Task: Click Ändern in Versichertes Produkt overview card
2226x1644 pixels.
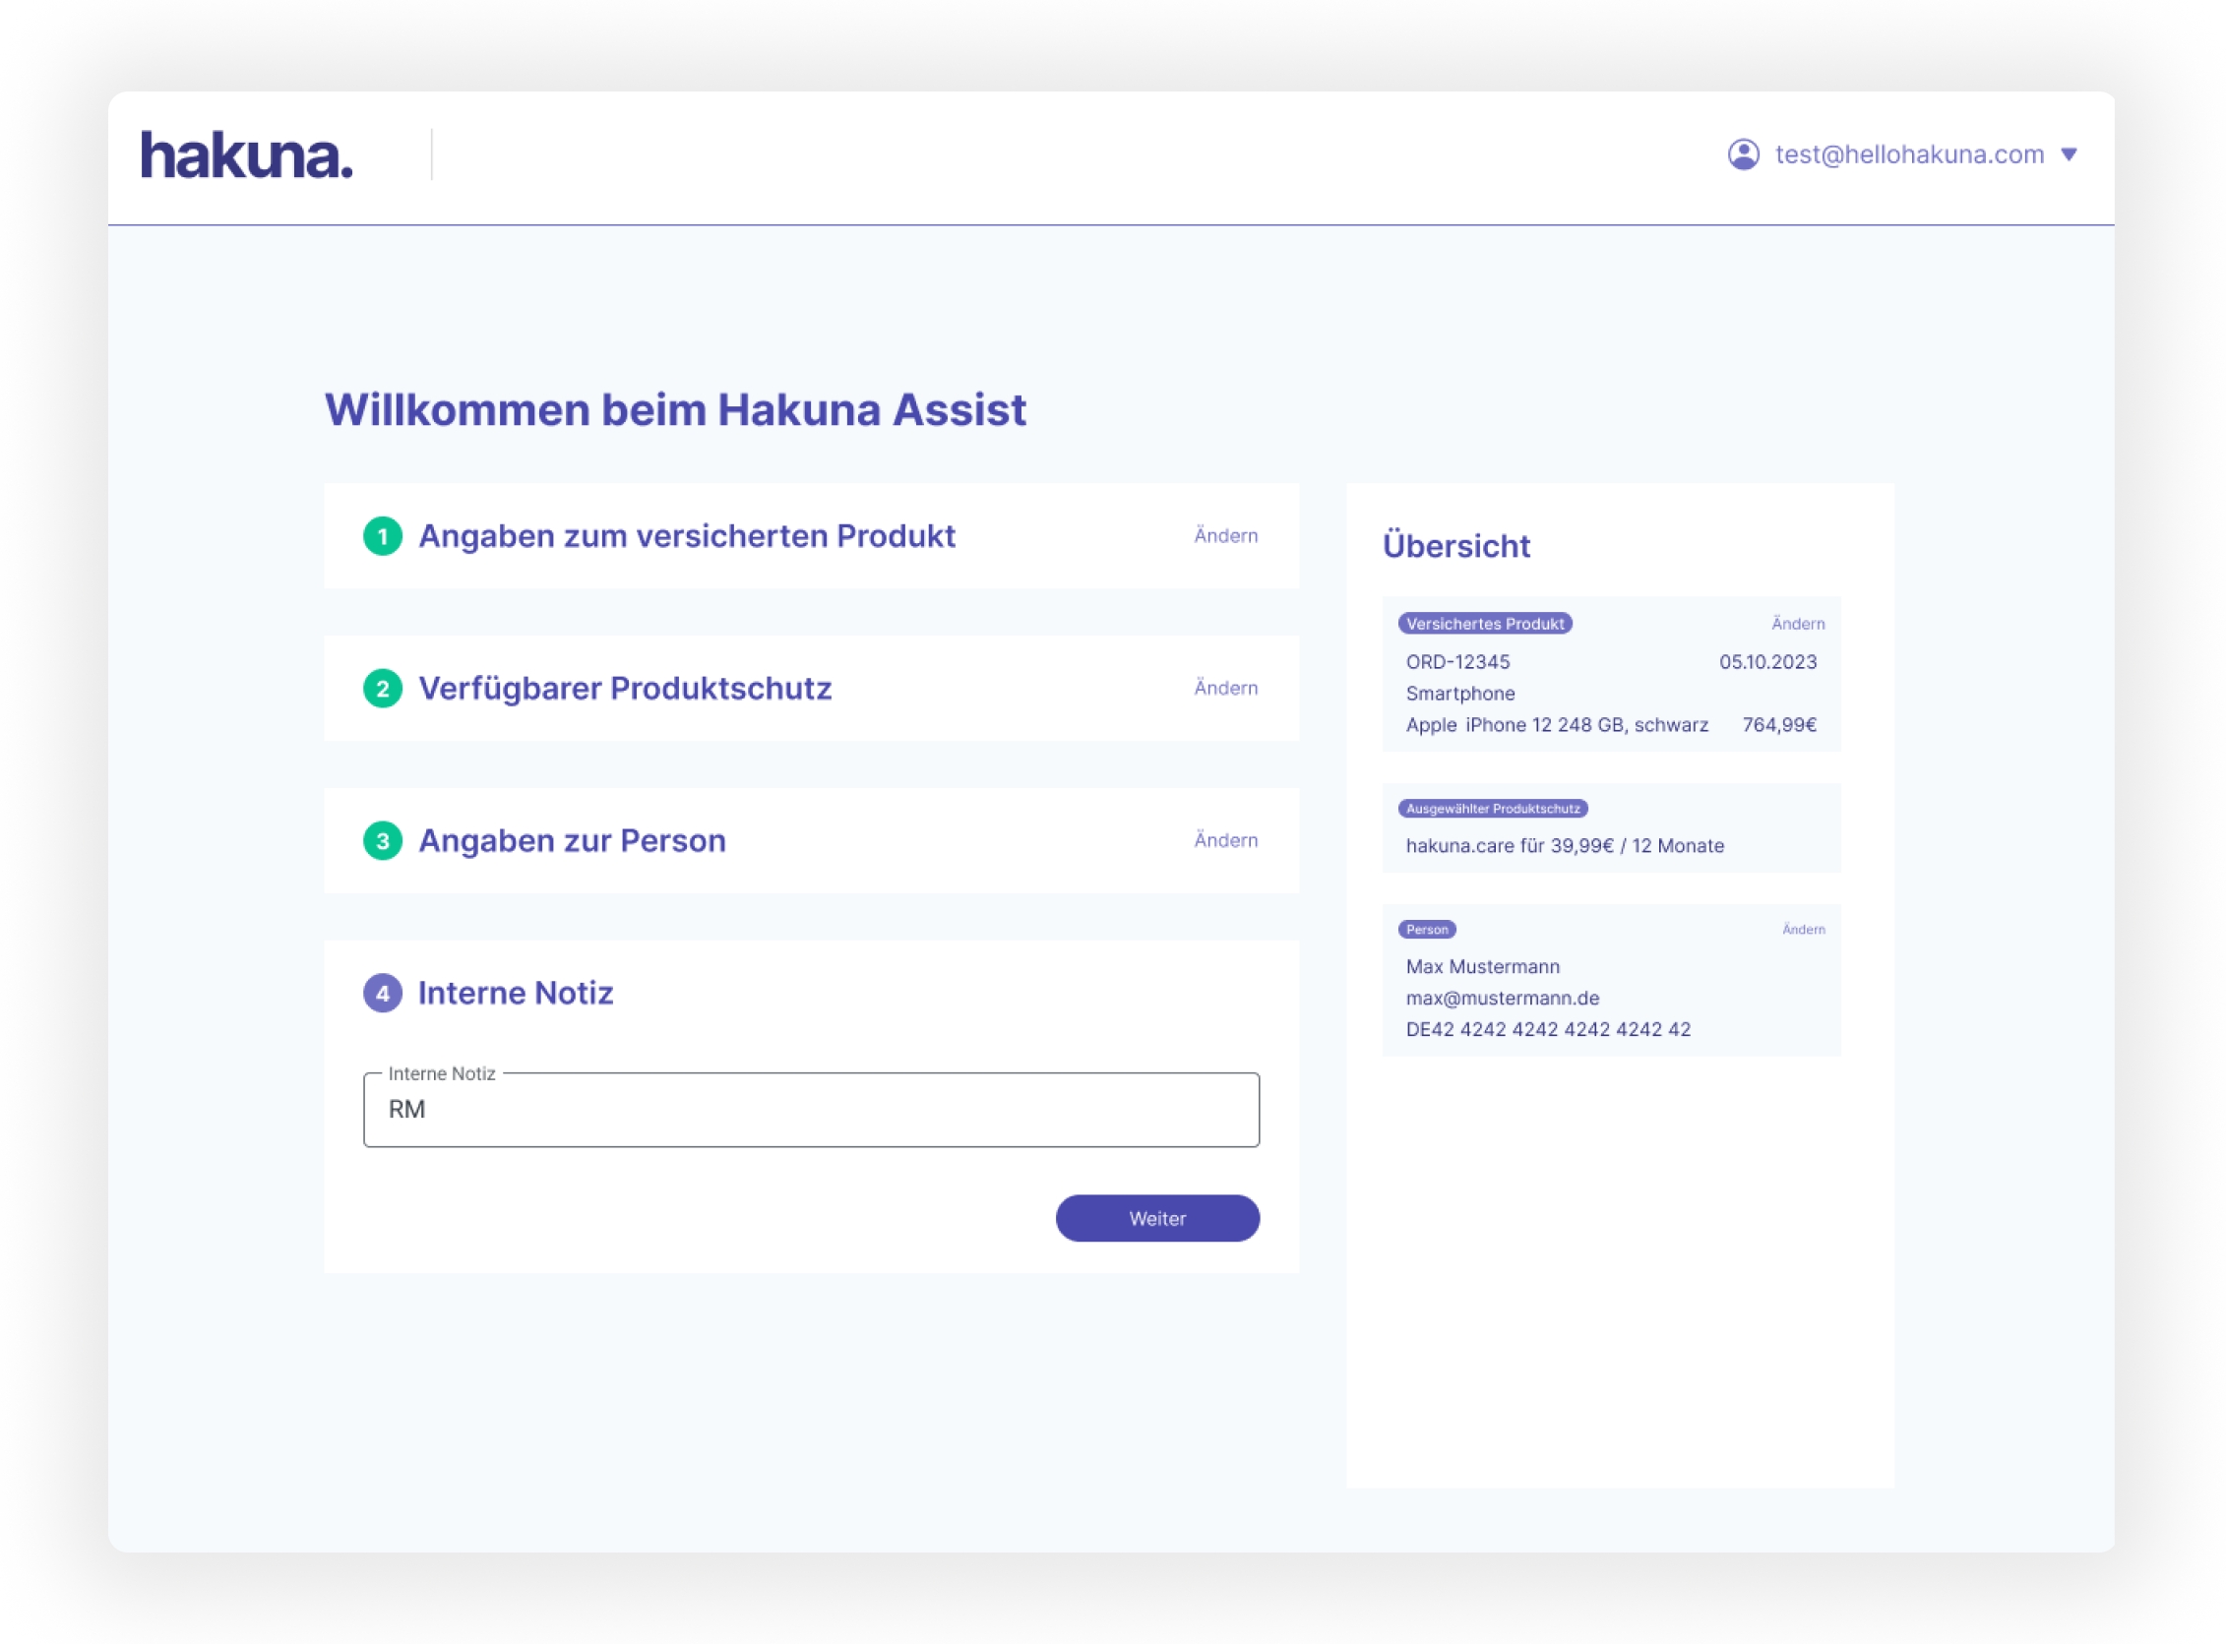Action: coord(1797,624)
